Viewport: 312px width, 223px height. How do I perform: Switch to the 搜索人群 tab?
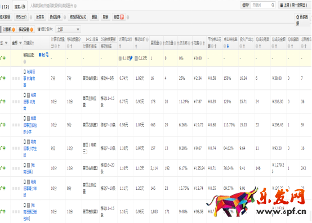pos(20,7)
